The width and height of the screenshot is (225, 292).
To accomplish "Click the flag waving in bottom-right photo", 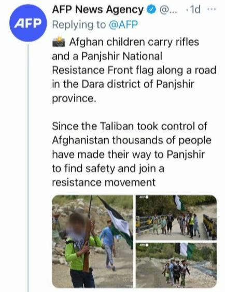I will click(185, 250).
